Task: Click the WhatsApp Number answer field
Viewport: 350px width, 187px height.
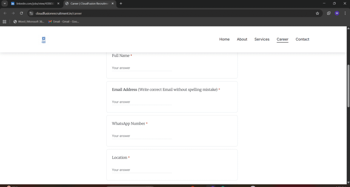Action: 142,136
